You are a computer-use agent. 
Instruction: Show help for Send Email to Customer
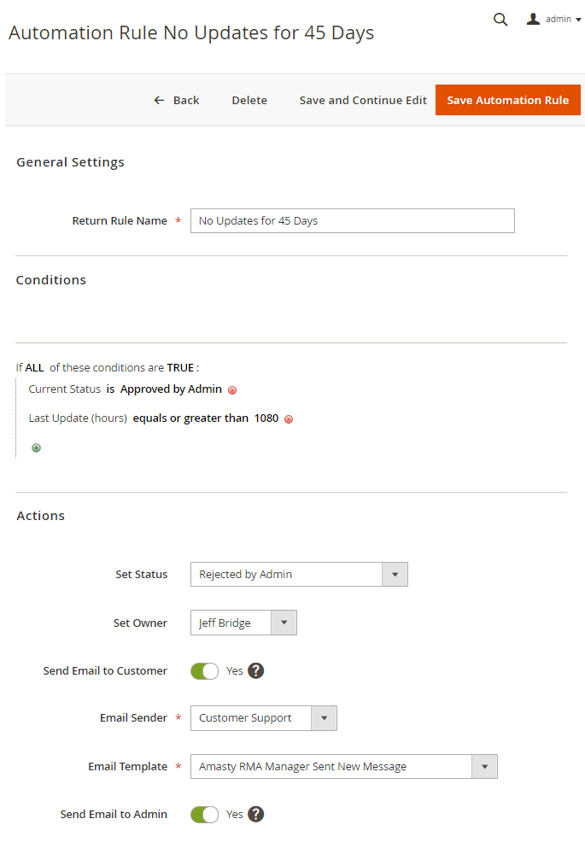point(255,670)
